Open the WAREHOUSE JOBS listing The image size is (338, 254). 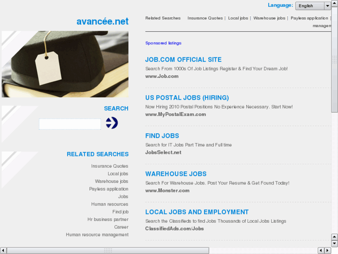176,174
